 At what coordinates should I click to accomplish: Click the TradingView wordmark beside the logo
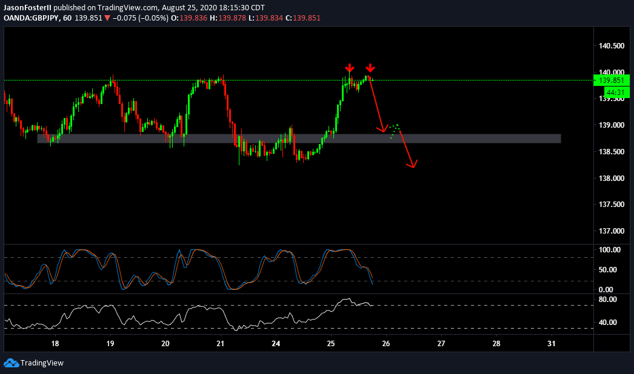[42, 363]
